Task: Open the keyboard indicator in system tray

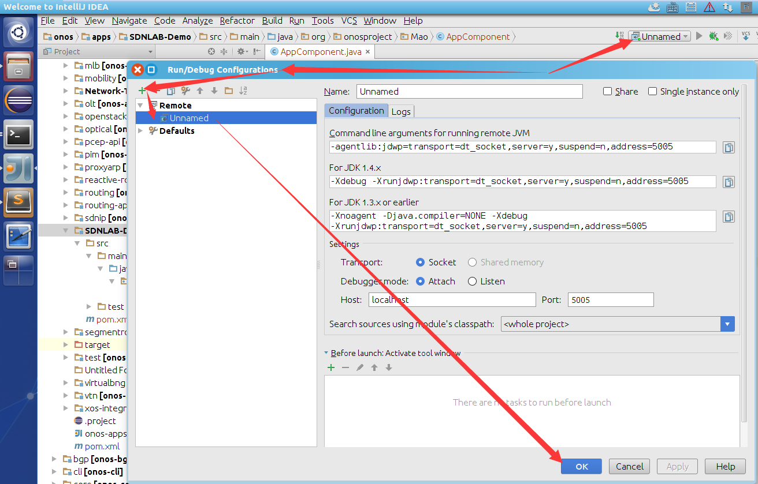Action: [x=672, y=7]
